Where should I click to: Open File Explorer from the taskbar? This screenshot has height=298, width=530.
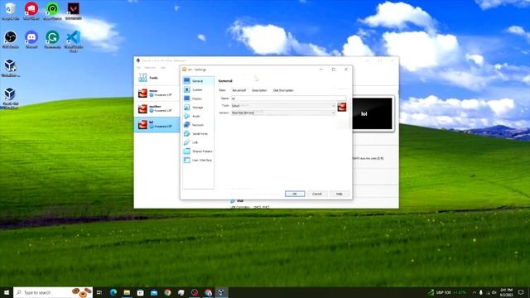pos(127,292)
